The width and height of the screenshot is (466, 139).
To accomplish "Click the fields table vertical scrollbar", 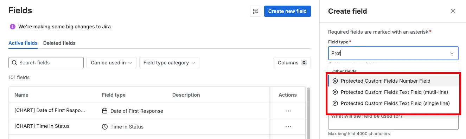I will [308, 113].
